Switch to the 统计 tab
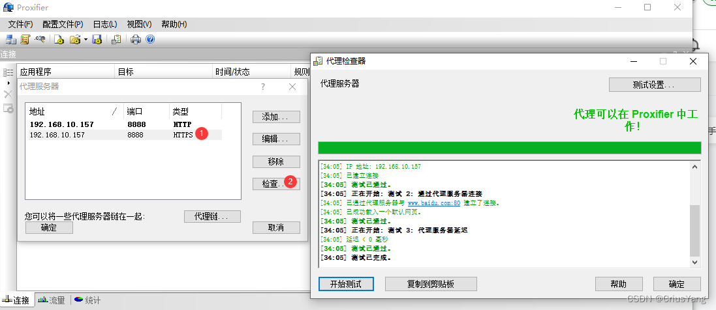 pos(87,300)
